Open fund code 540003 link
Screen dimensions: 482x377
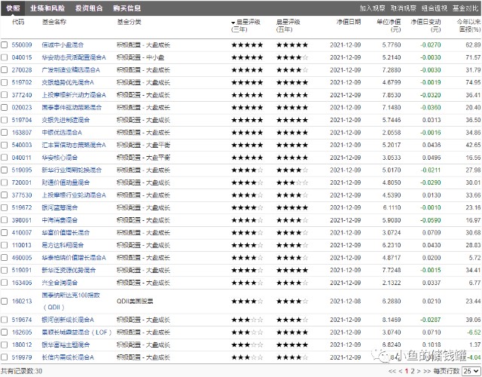[22, 145]
